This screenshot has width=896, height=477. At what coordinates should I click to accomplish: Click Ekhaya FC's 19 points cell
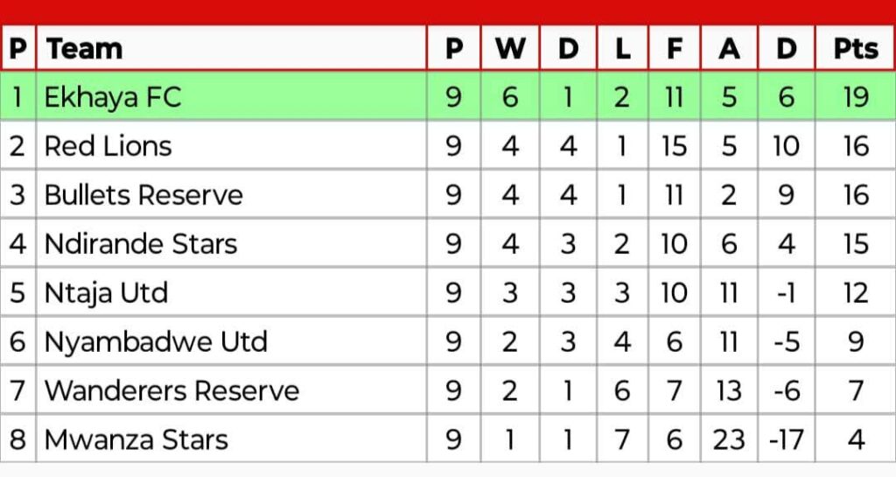[x=856, y=97]
